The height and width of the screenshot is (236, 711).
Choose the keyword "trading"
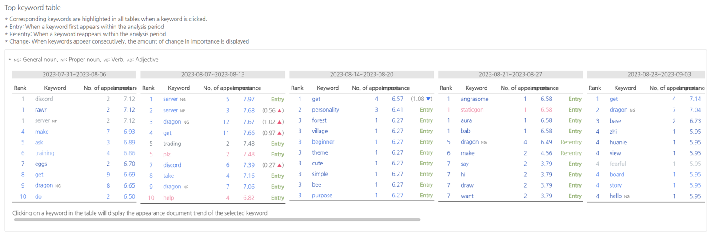coord(172,144)
